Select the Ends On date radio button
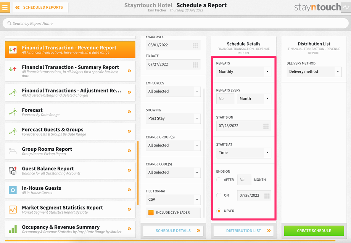This screenshot has width=351, height=243. coord(219,195)
